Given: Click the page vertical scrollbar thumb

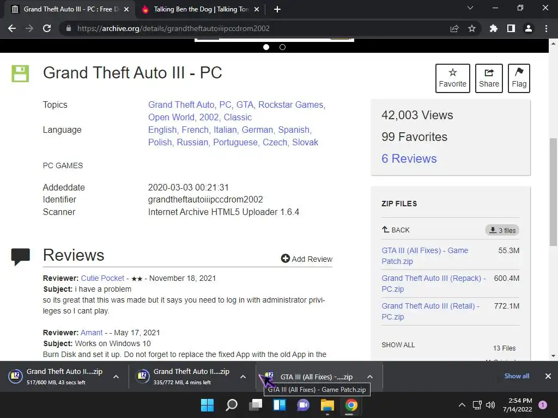Looking at the screenshot, I should point(554,192).
